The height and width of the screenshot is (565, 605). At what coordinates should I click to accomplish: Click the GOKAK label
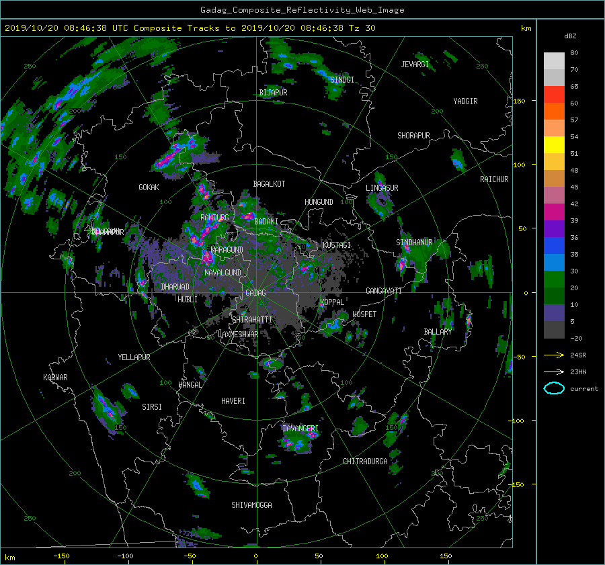(x=149, y=187)
